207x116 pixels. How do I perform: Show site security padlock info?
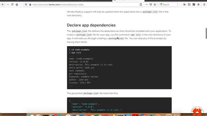30,5
